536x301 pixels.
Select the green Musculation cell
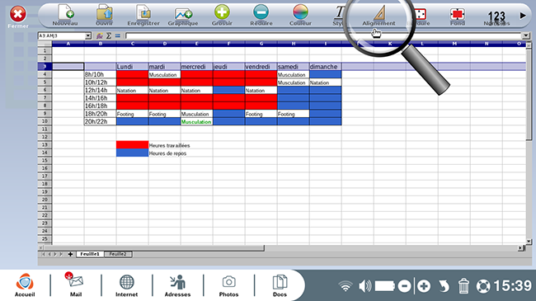(196, 122)
